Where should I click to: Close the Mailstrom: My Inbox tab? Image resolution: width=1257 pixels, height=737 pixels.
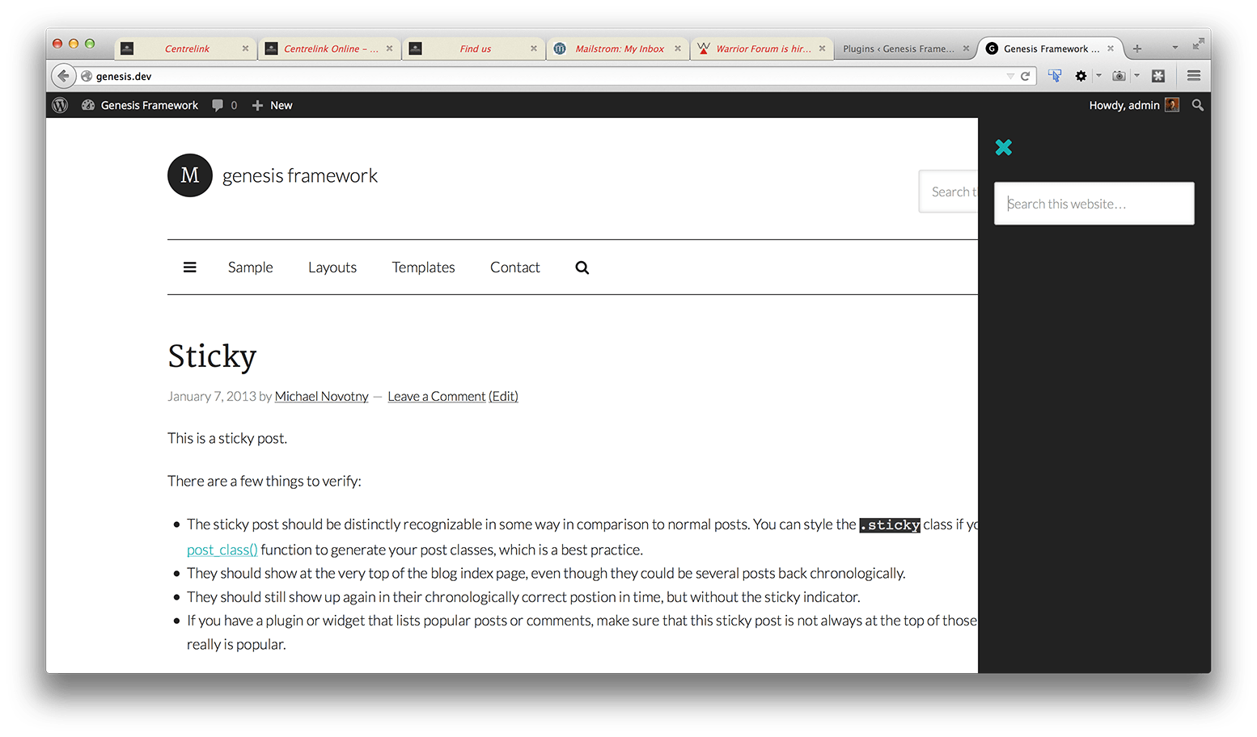point(678,48)
